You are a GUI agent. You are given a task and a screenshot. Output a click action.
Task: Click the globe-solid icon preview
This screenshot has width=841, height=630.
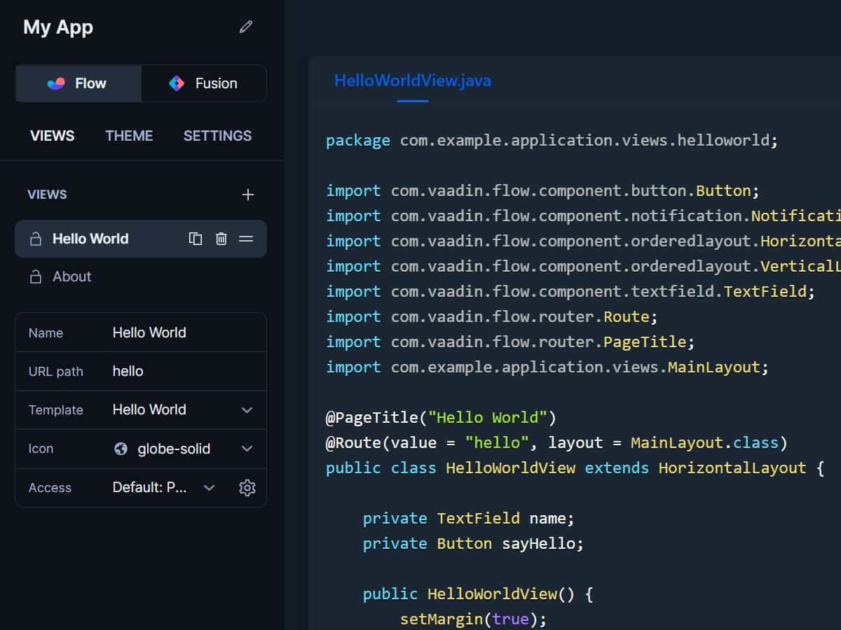pos(121,449)
